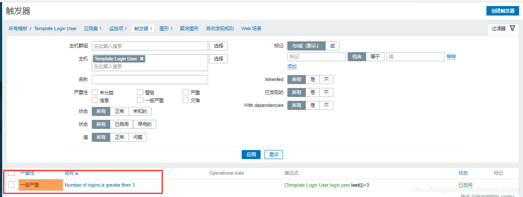Screen dimensions: 523x197
Task: Check the 警告 severity checkbox
Action: coord(140,92)
